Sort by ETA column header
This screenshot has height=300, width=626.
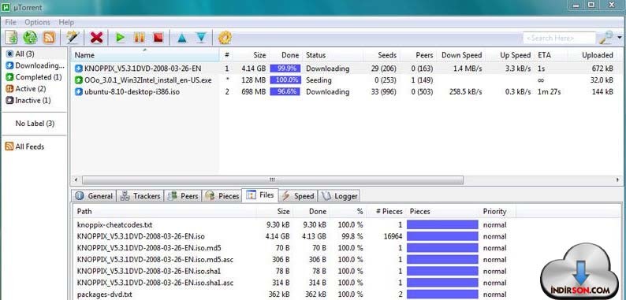(x=552, y=55)
